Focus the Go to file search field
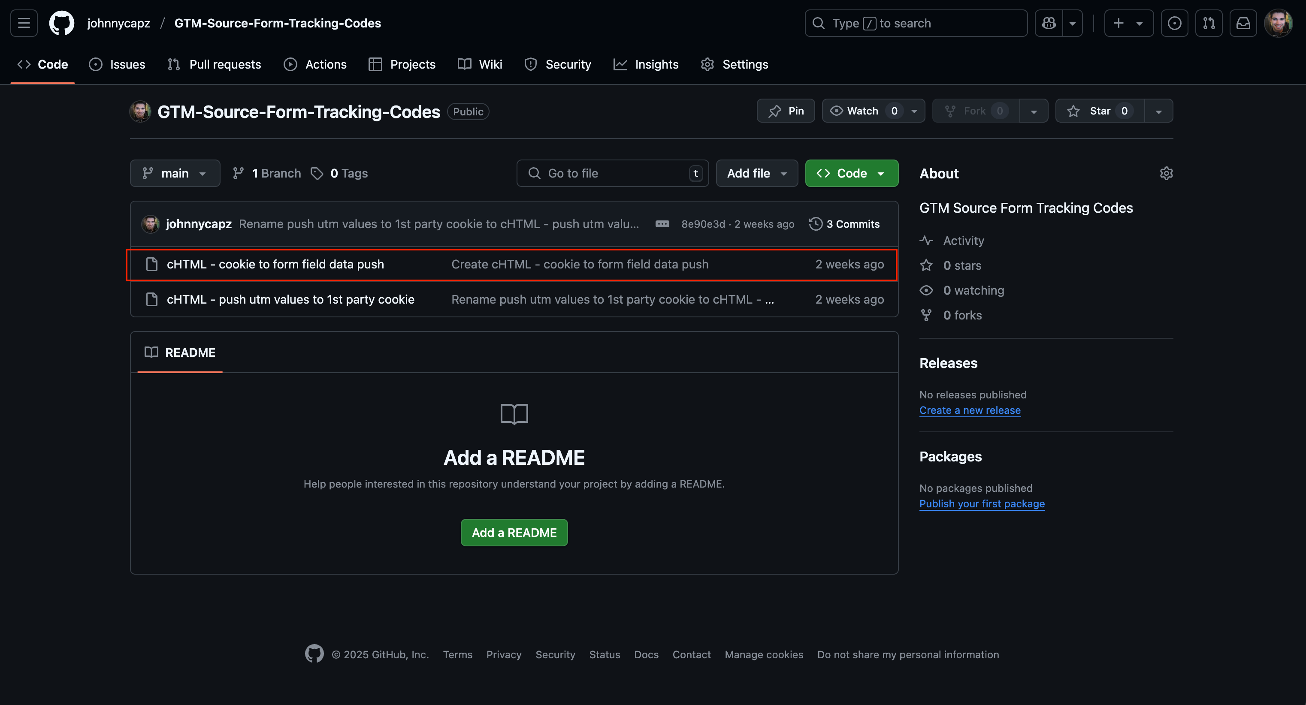The height and width of the screenshot is (705, 1306). (x=612, y=173)
